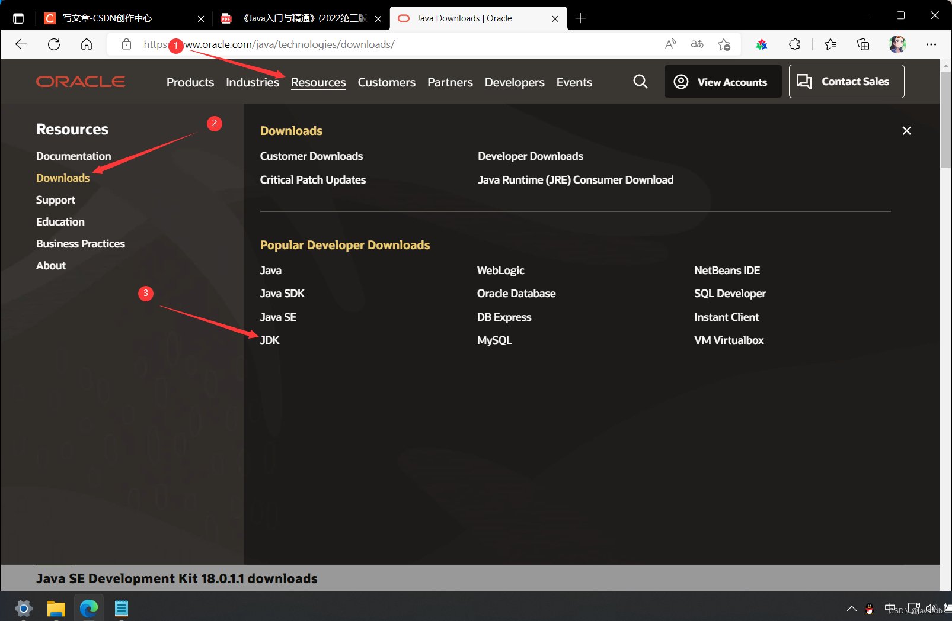Open the WebLogic link
Screen dimensions: 952x621
click(501, 271)
